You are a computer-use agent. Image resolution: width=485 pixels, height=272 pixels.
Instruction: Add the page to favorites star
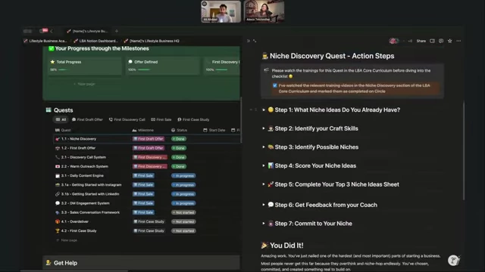tap(449, 41)
